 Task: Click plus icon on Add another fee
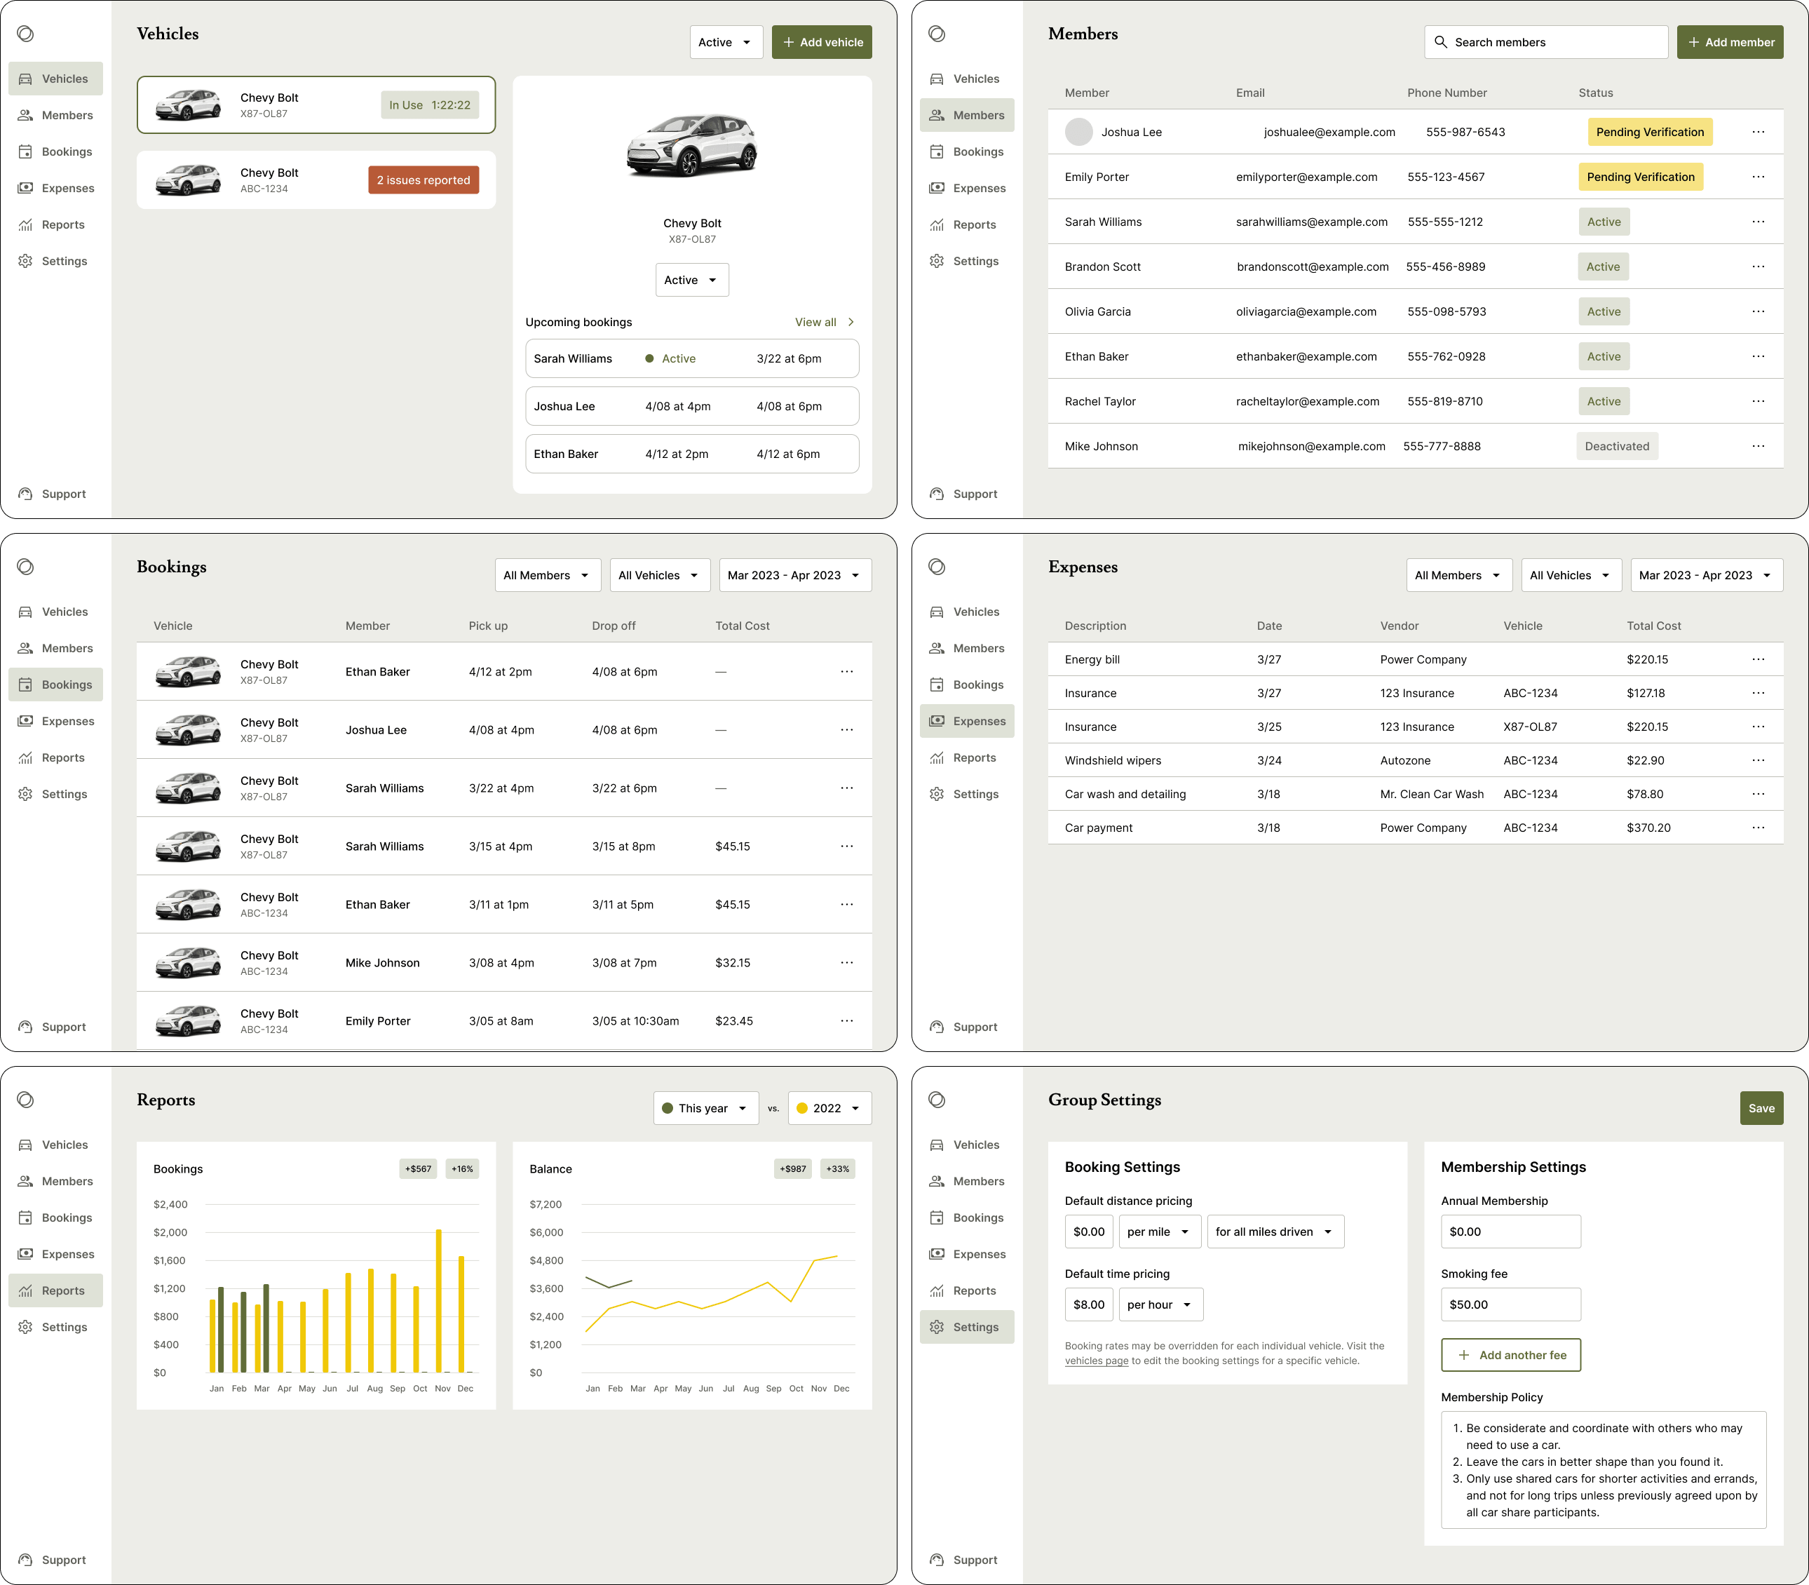[x=1464, y=1355]
